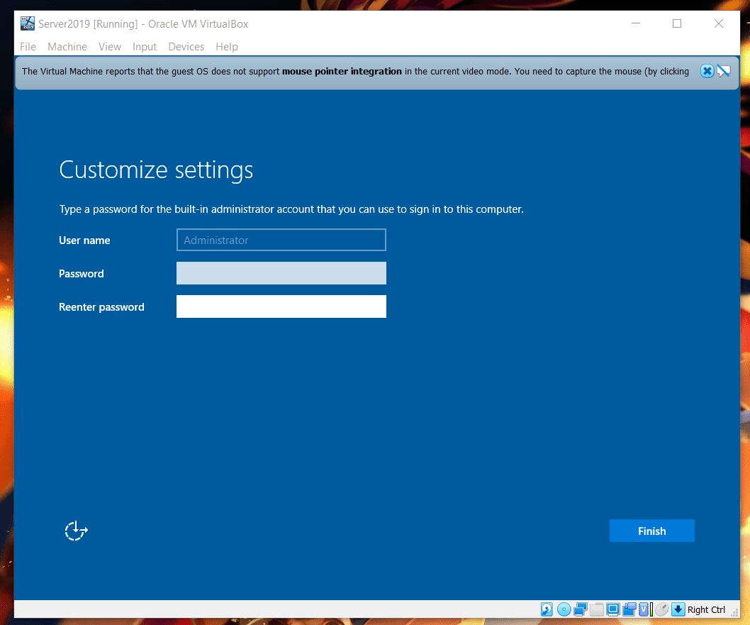Focus the Password input field
750x625 pixels.
point(281,273)
